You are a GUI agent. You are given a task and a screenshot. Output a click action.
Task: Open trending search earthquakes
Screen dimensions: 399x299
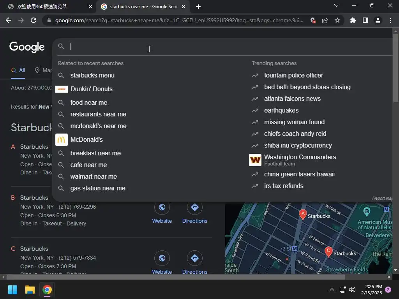pyautogui.click(x=281, y=110)
